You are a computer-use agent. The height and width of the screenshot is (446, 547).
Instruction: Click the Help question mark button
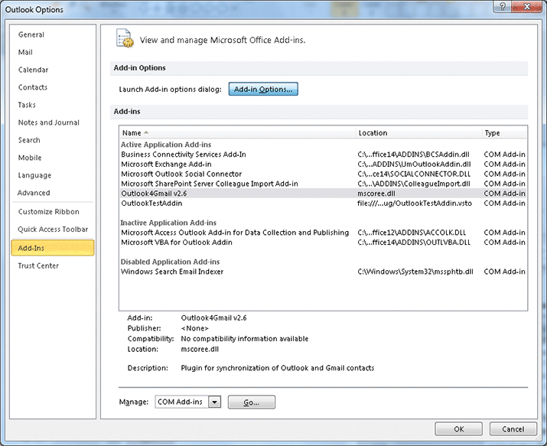tap(503, 7)
